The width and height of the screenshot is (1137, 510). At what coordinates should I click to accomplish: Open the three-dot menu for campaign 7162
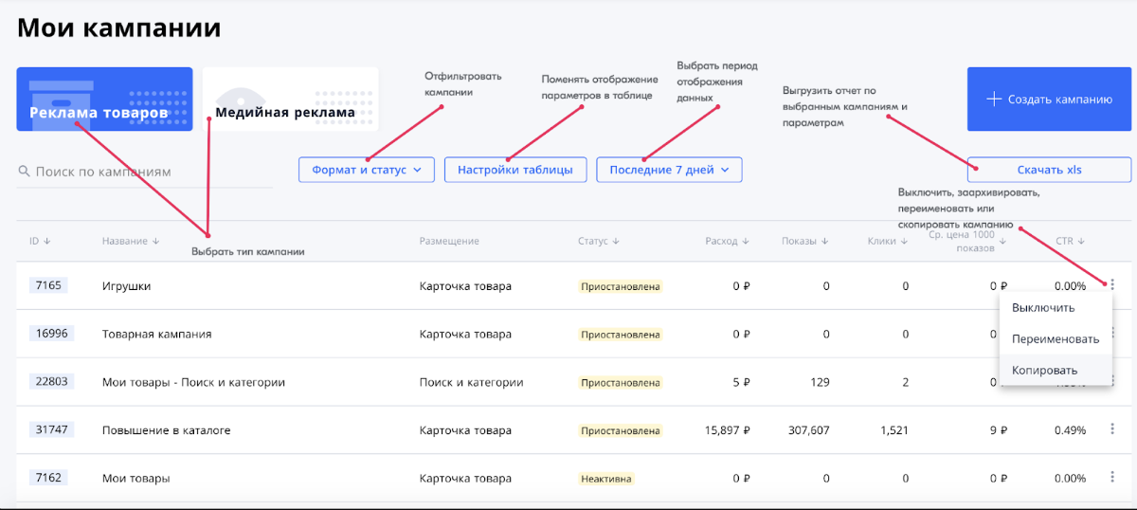[x=1111, y=478]
